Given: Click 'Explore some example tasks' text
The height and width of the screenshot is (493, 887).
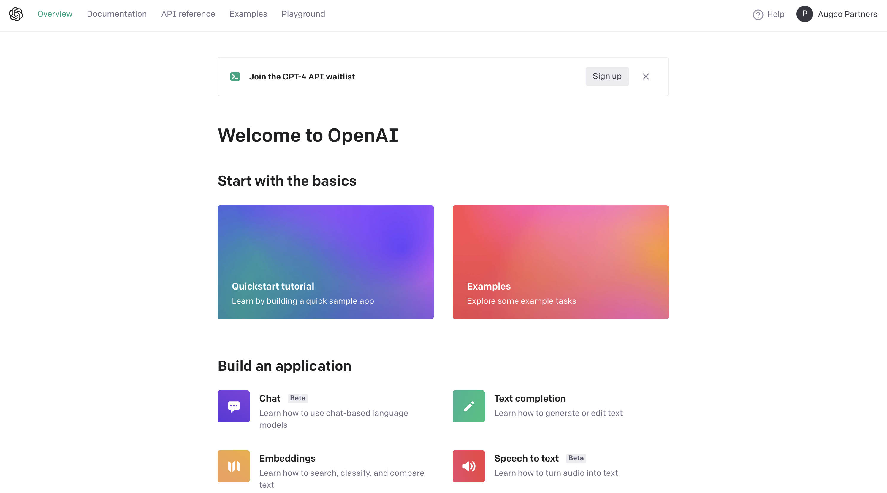Looking at the screenshot, I should pos(521,301).
